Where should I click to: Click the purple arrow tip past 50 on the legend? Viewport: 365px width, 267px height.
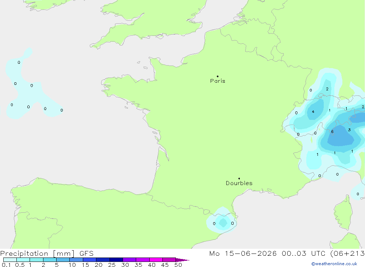click(x=182, y=260)
